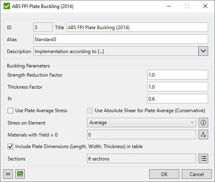Viewport: 215px width, 182px height.
Task: Click the green save-standard icon at bottom
Action: click(20, 174)
